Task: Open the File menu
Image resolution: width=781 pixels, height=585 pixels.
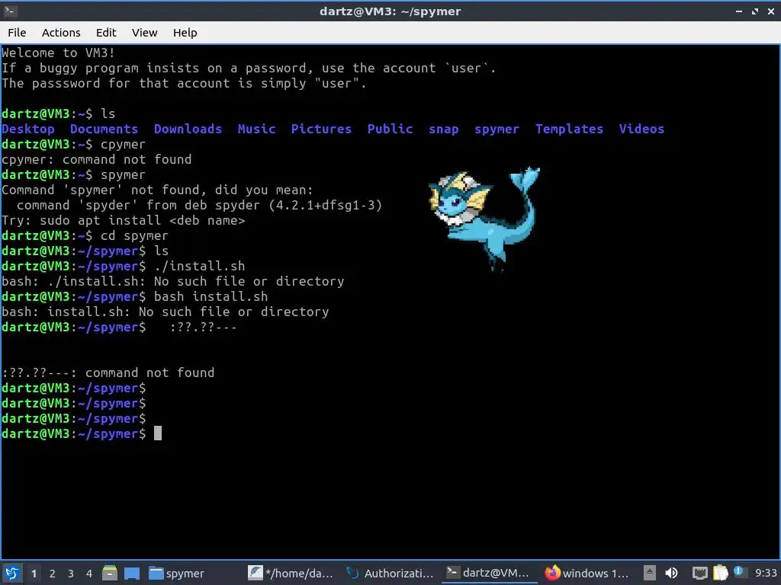Action: pos(17,33)
